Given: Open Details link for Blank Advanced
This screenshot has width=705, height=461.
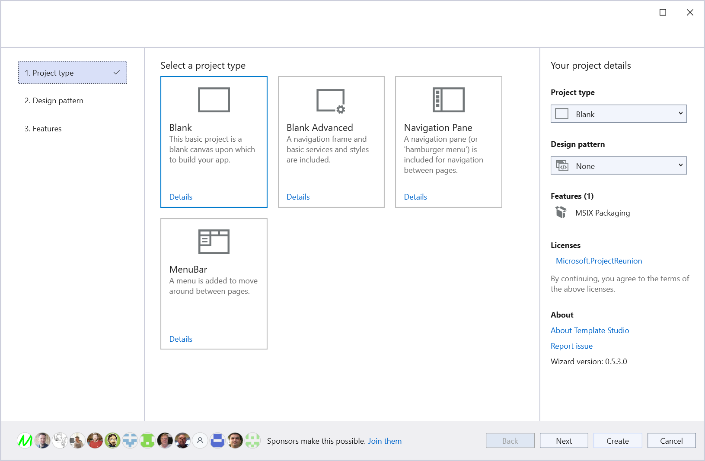Looking at the screenshot, I should 298,197.
